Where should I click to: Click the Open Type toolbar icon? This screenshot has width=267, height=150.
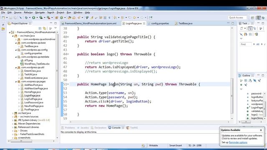(70, 17)
